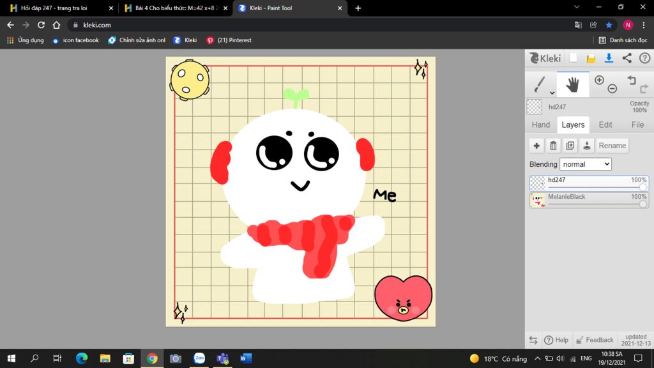Select the Hand tool
The width and height of the screenshot is (654, 368).
(573, 84)
